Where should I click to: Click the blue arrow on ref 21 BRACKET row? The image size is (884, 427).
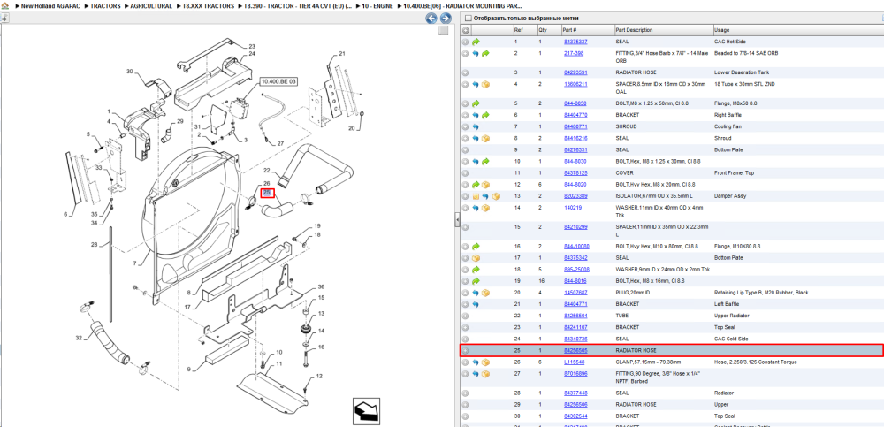(x=476, y=304)
